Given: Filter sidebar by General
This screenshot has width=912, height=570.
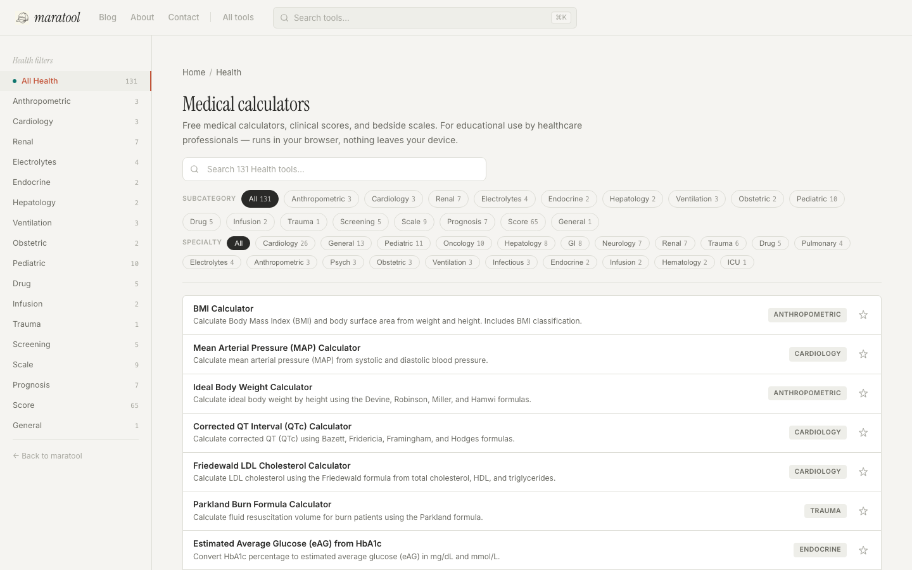Looking at the screenshot, I should 75,426.
